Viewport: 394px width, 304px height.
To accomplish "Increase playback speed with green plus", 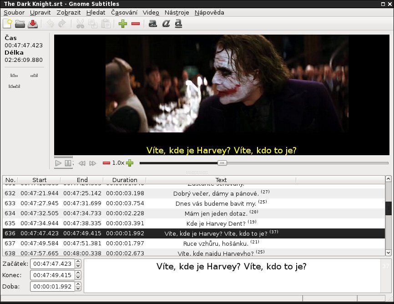I will tap(130, 163).
